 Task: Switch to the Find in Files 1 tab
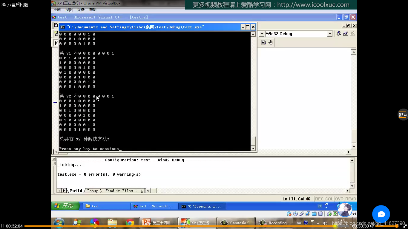coord(121,191)
